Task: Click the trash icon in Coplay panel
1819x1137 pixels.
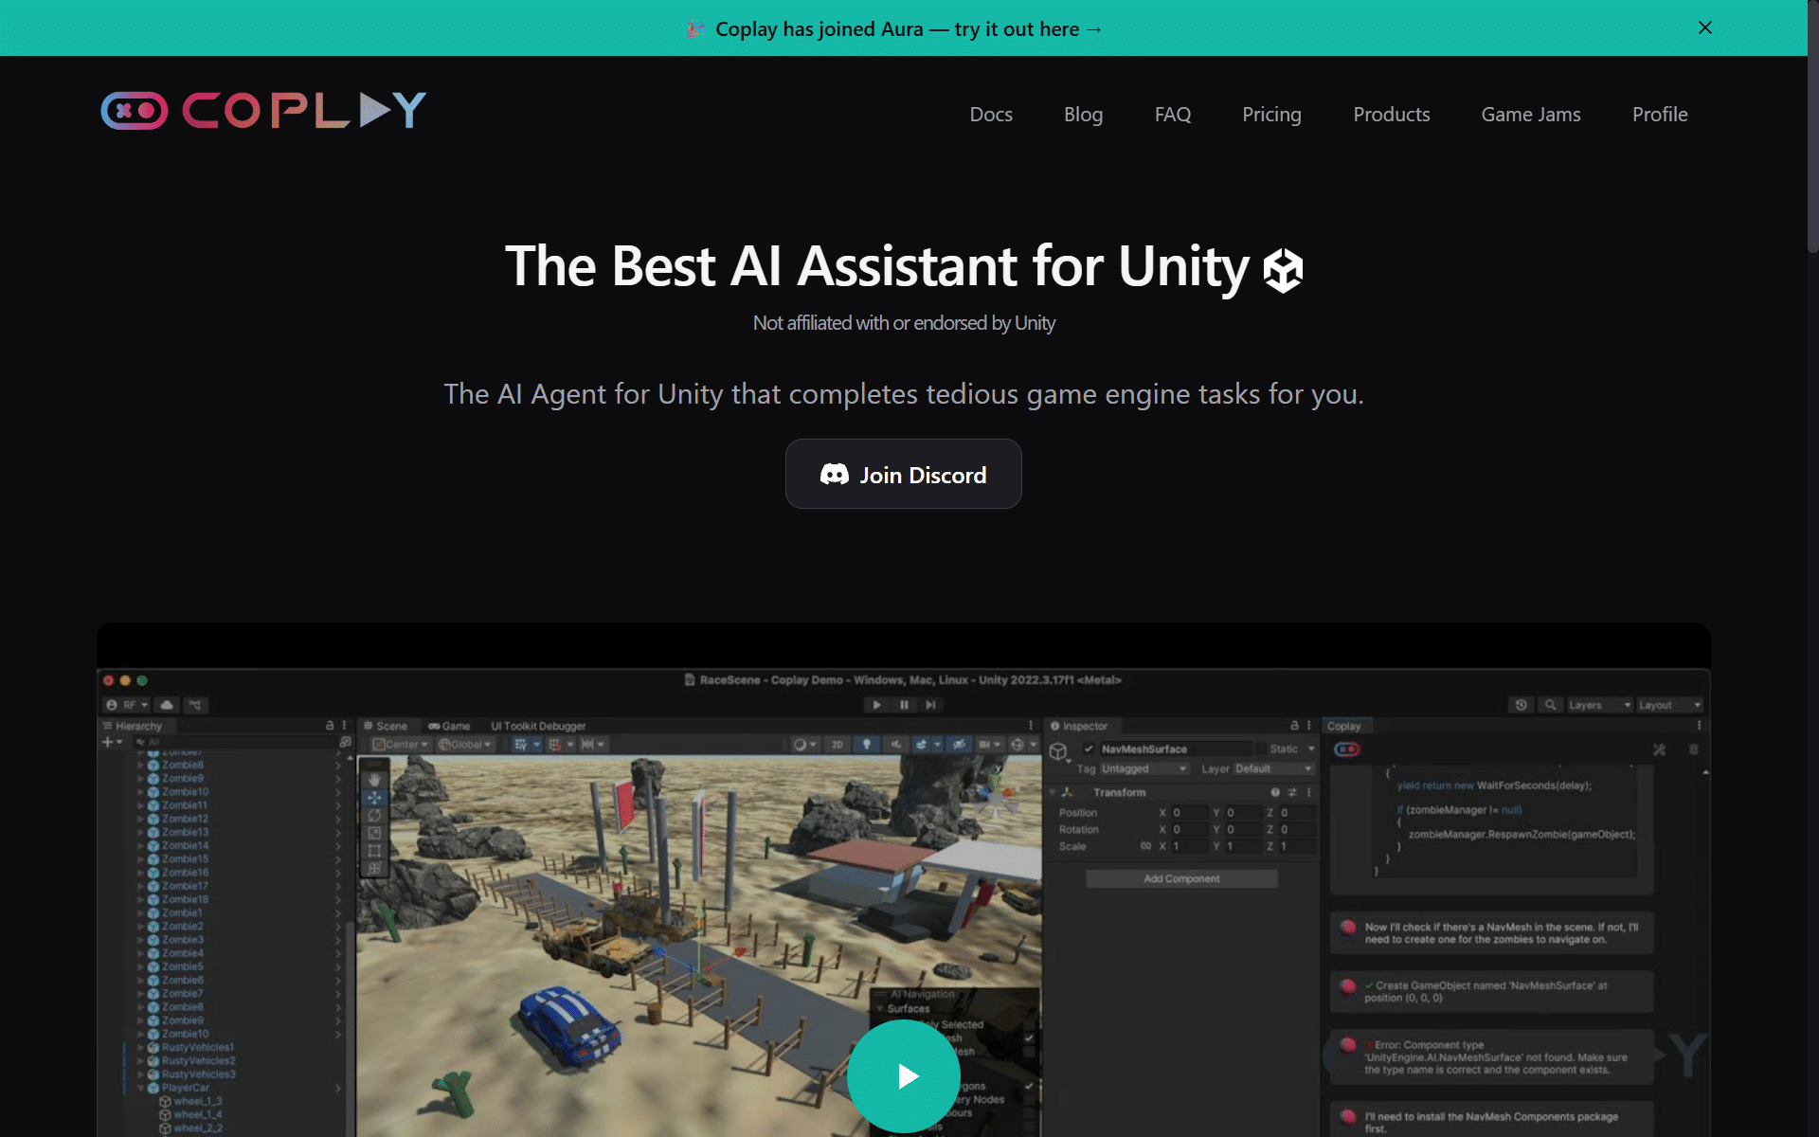Action: point(1693,749)
